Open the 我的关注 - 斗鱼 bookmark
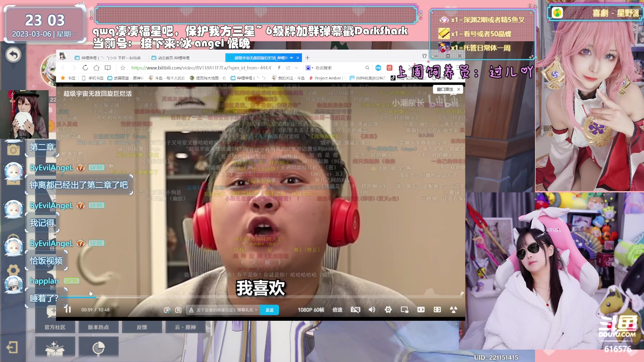 pyautogui.click(x=288, y=78)
